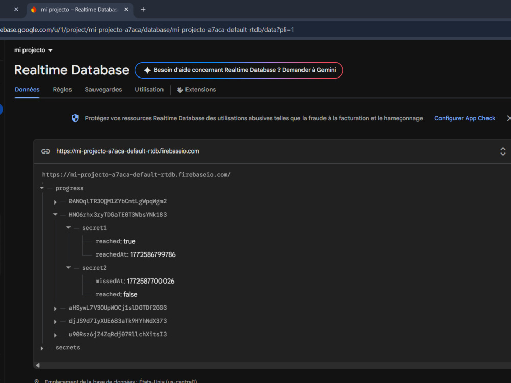Expand node u90Rsz6jZ4ZqRdj07RllchXitsI3
The height and width of the screenshot is (383, 511).
[55, 335]
